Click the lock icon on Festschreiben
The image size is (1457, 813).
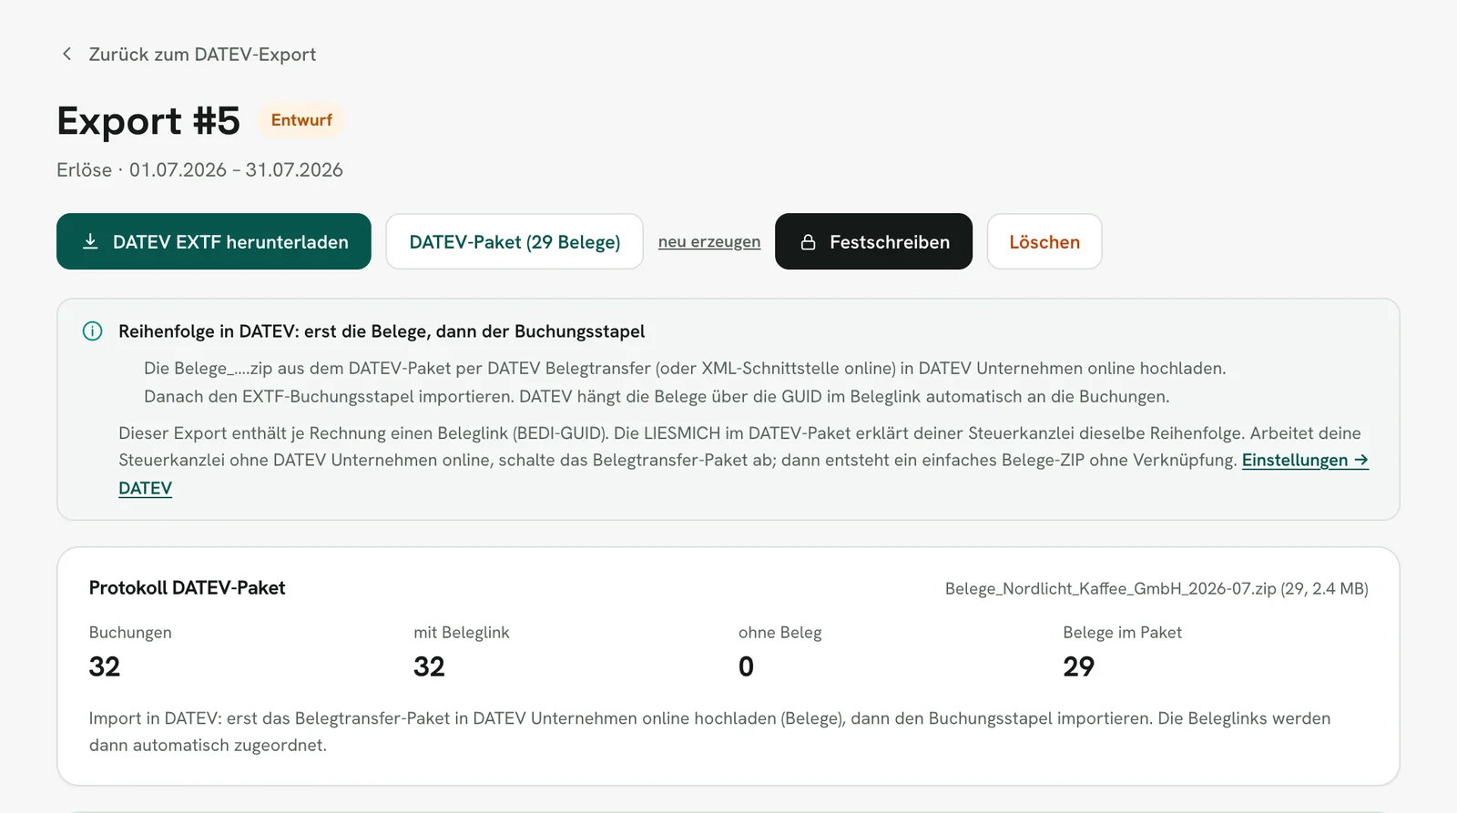808,242
